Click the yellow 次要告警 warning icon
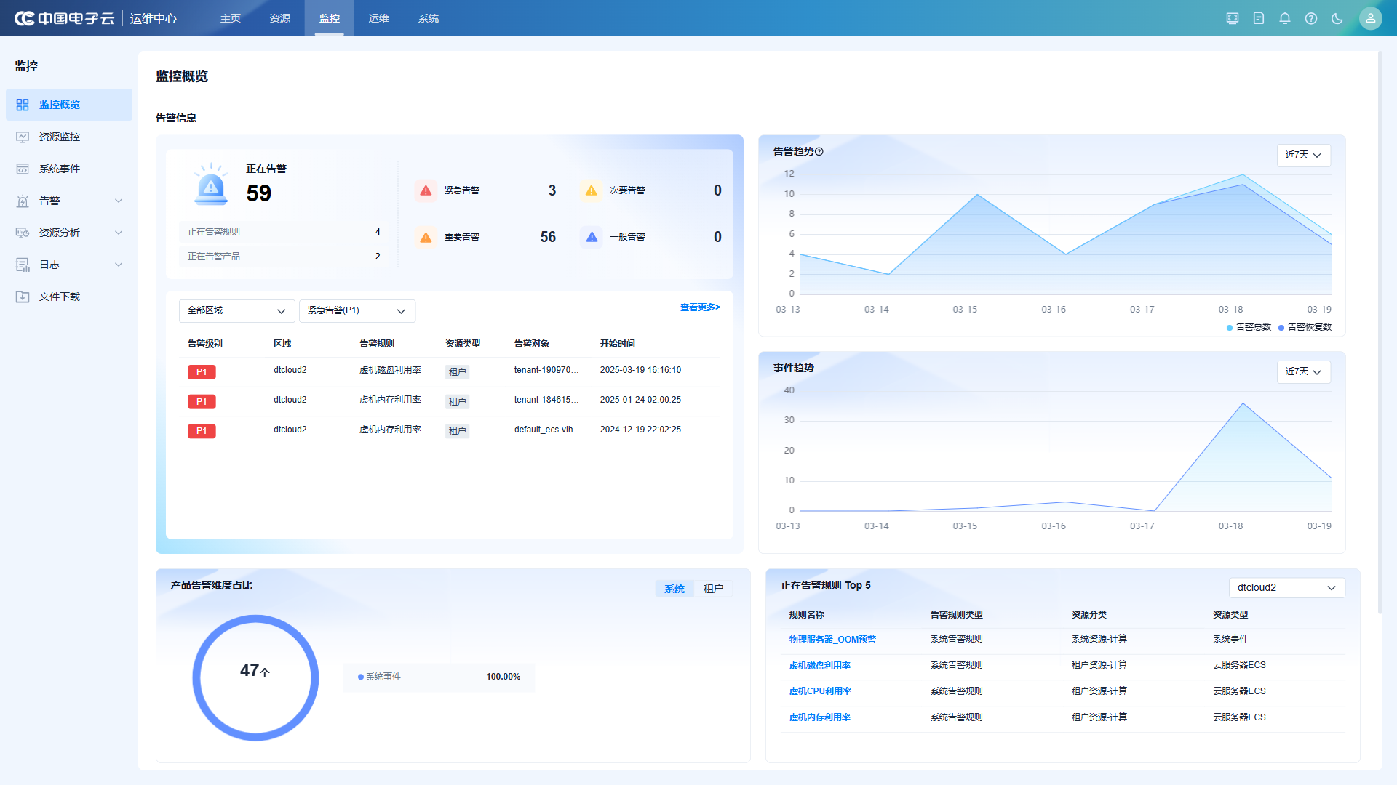Image resolution: width=1397 pixels, height=785 pixels. (592, 190)
